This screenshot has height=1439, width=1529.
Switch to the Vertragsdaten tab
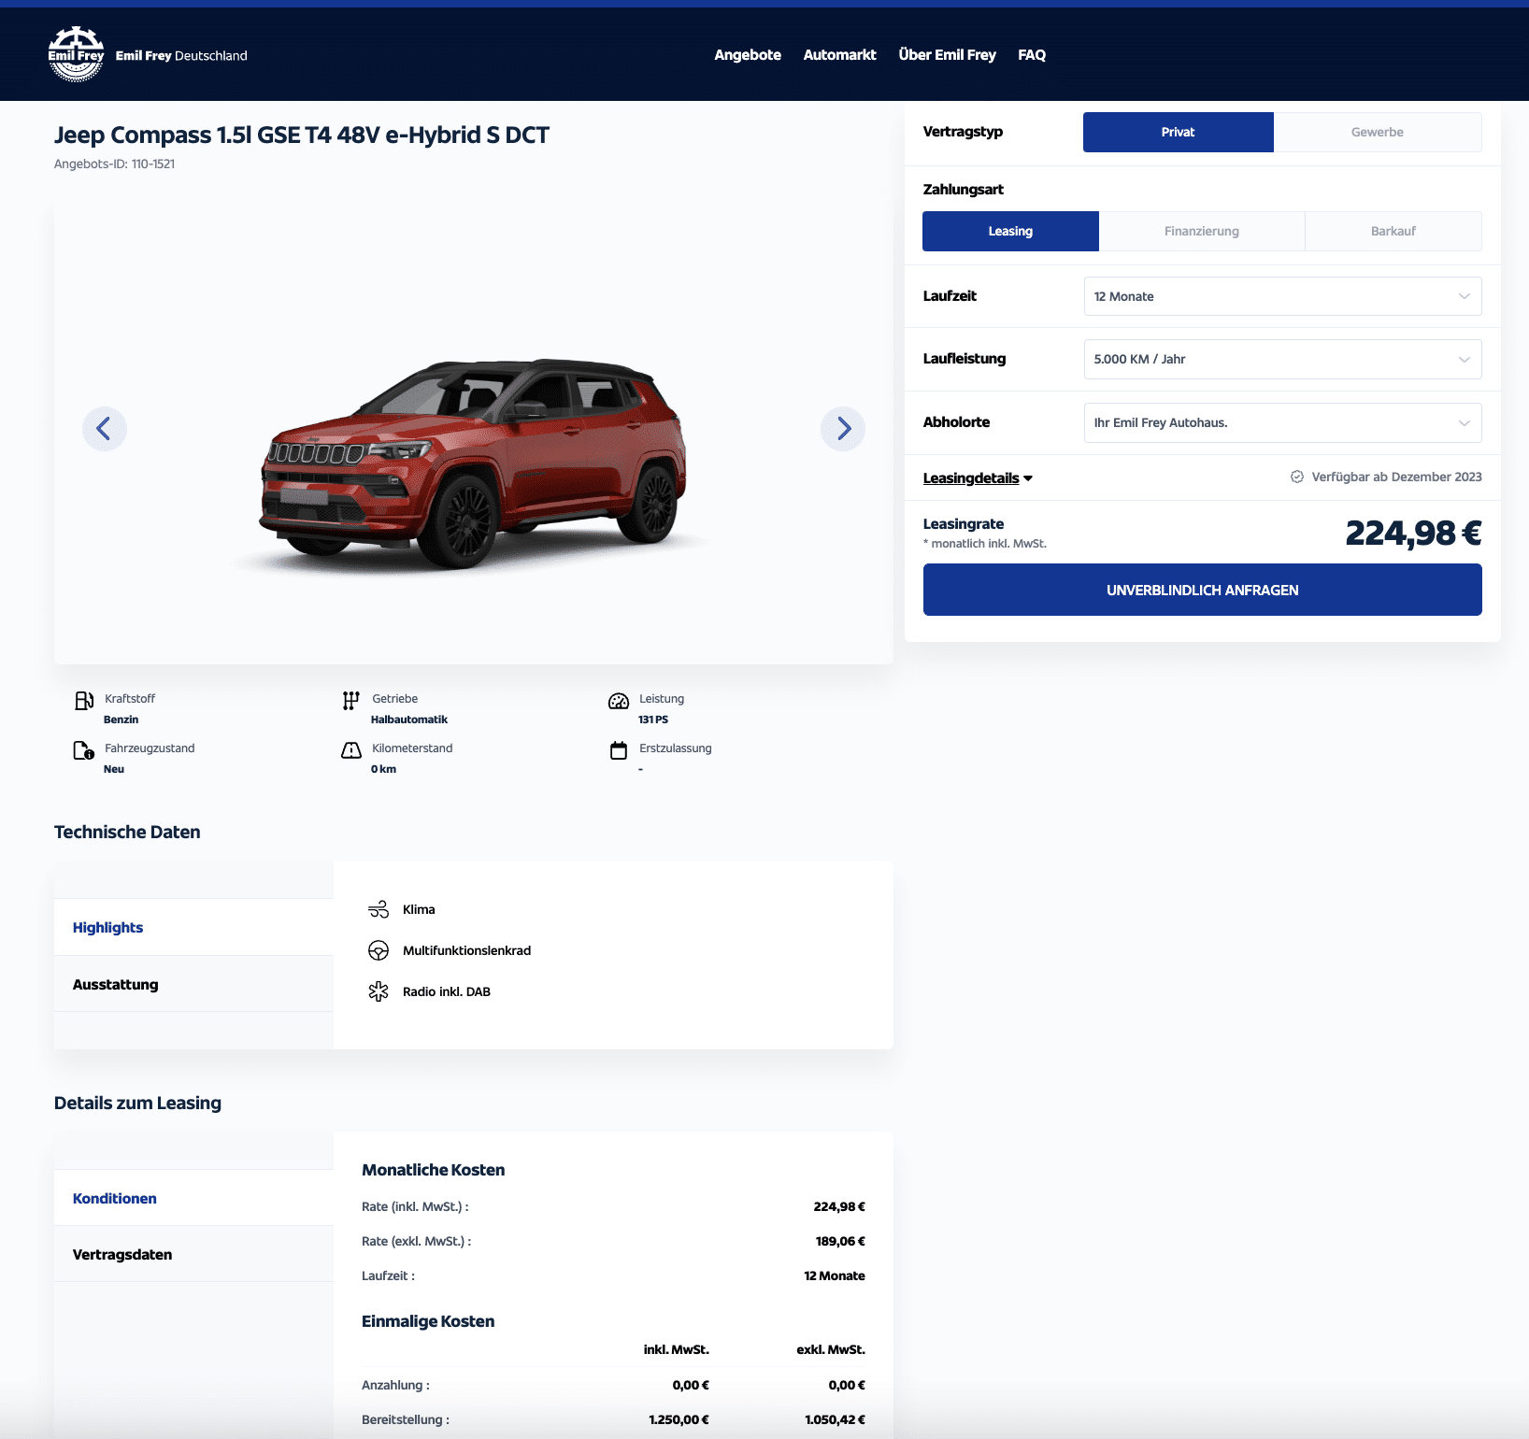(193, 1254)
